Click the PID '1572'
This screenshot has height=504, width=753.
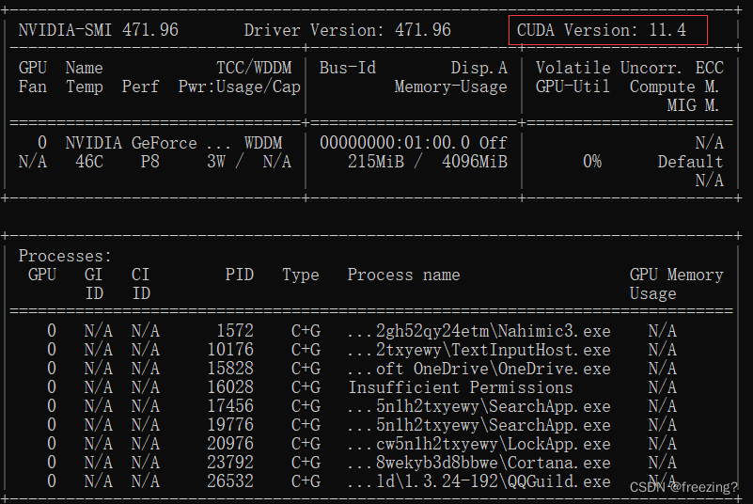pyautogui.click(x=235, y=331)
